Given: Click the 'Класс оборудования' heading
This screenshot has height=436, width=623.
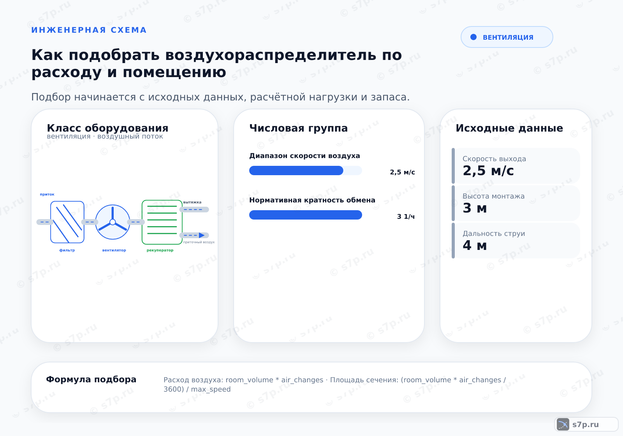Looking at the screenshot, I should pos(107,128).
